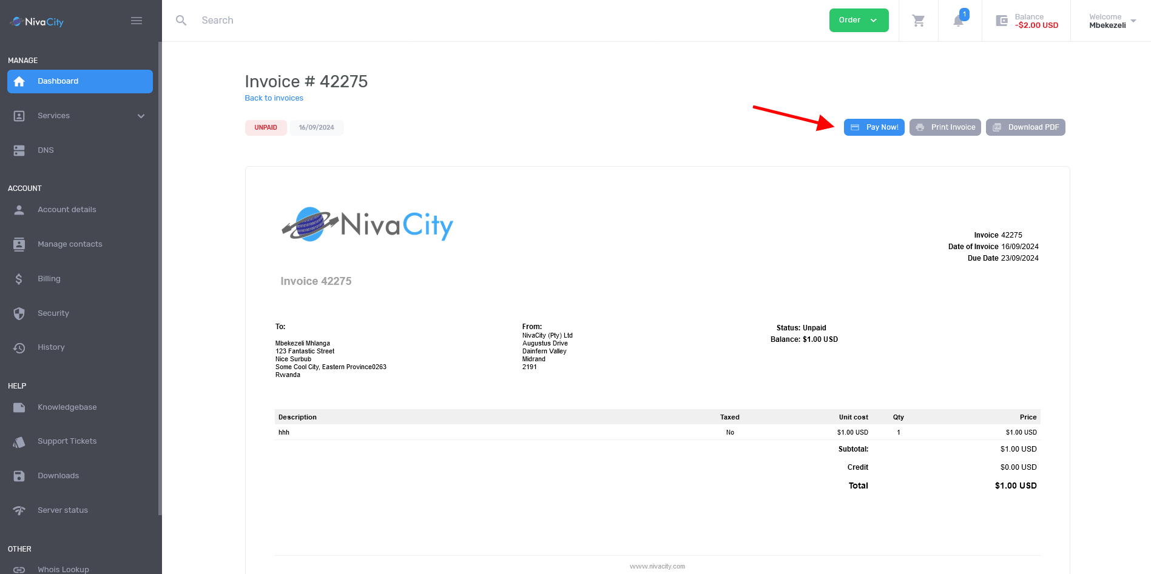Click the Manage contacts icon

click(x=19, y=244)
